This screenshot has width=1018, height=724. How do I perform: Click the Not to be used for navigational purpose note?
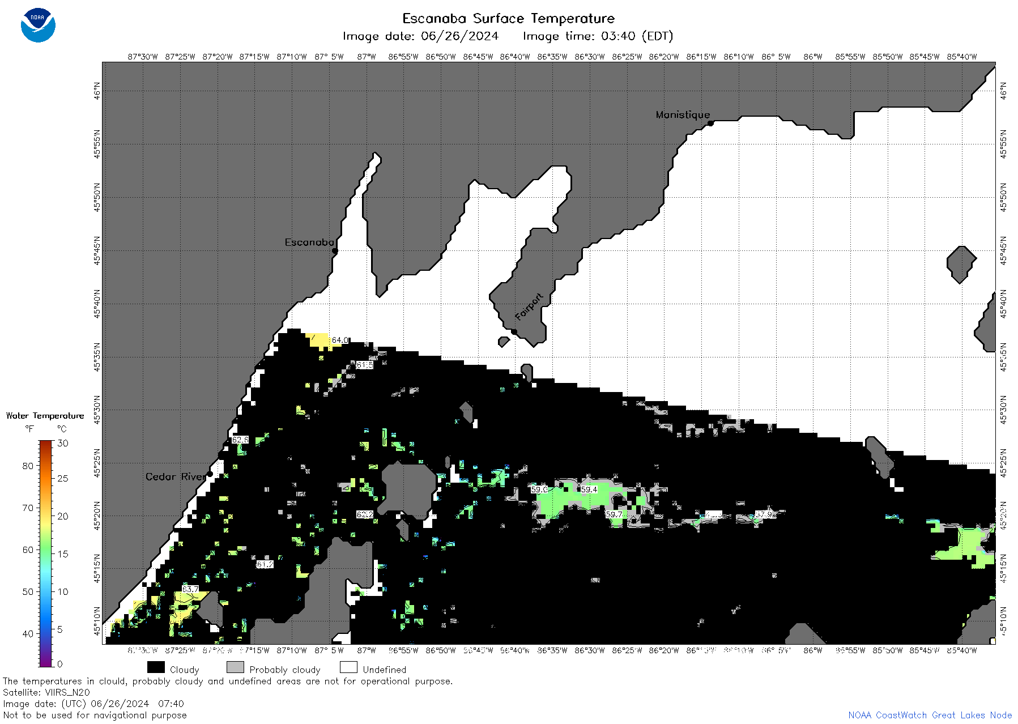click(95, 715)
